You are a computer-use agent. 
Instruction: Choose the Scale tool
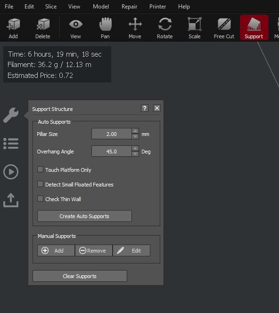195,28
